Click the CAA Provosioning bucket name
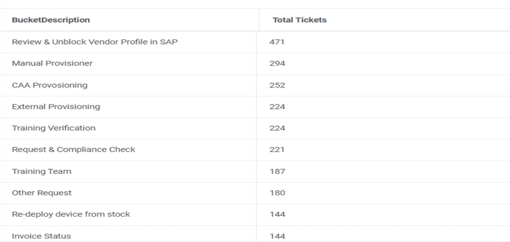The image size is (510, 242). (x=50, y=85)
